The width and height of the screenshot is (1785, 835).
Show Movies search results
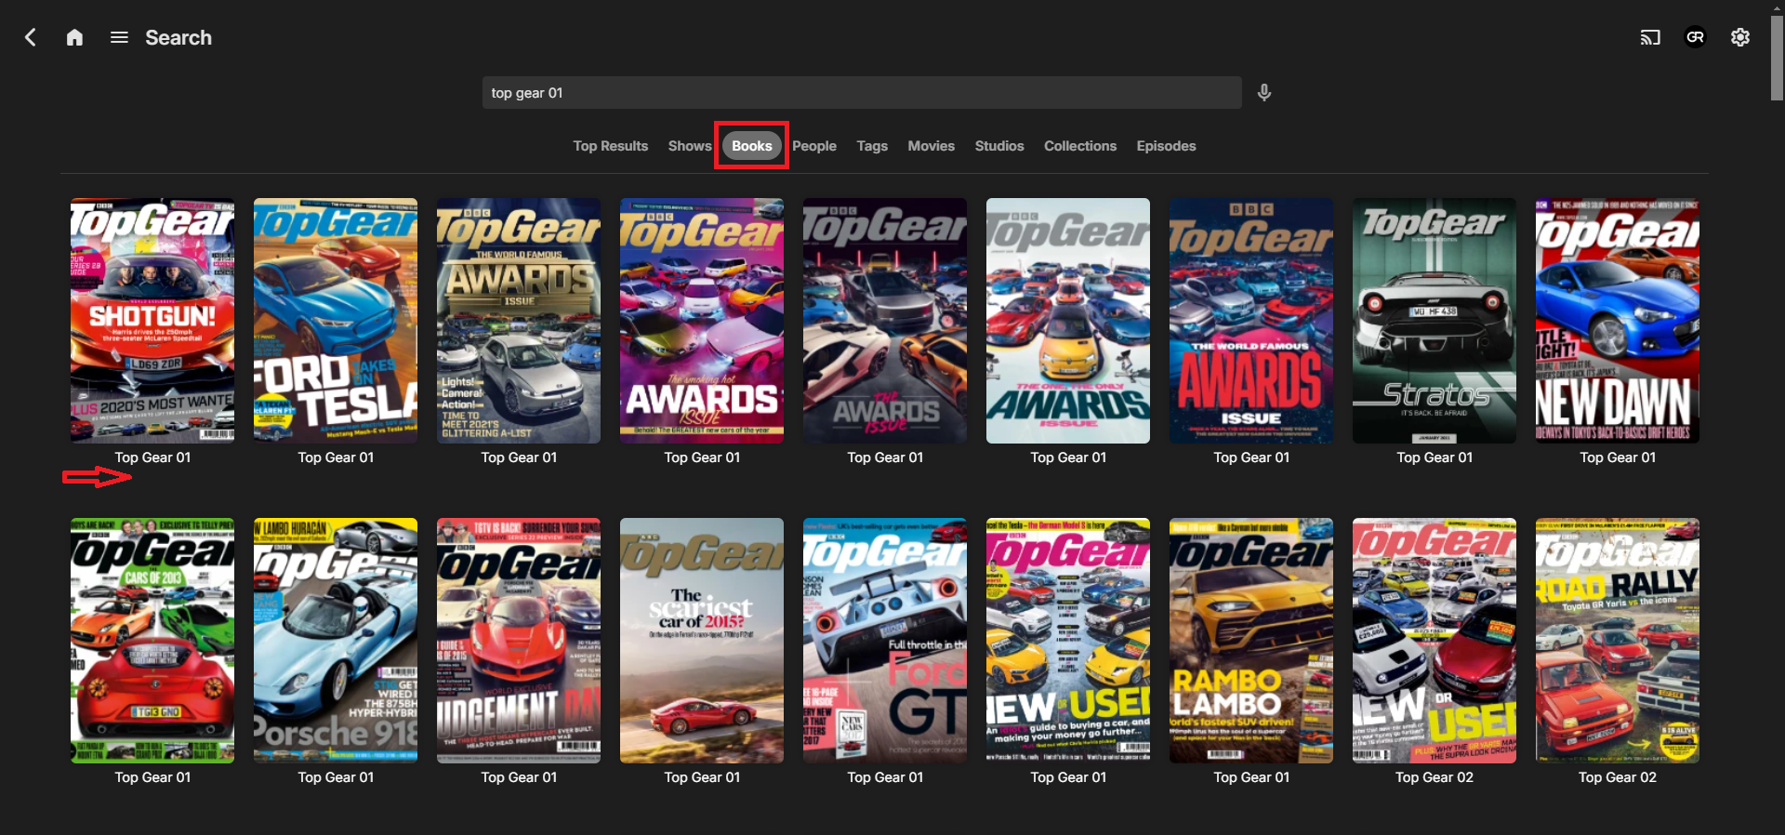pos(931,146)
